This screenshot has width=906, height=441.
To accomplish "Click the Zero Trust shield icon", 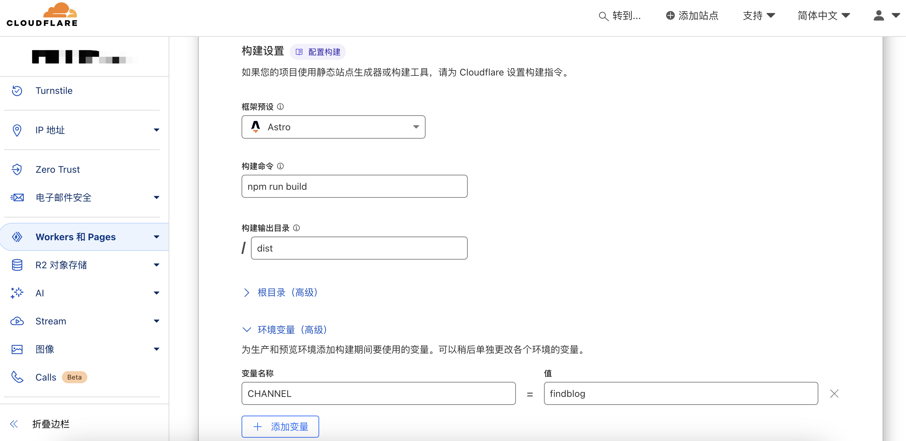I will coord(17,169).
